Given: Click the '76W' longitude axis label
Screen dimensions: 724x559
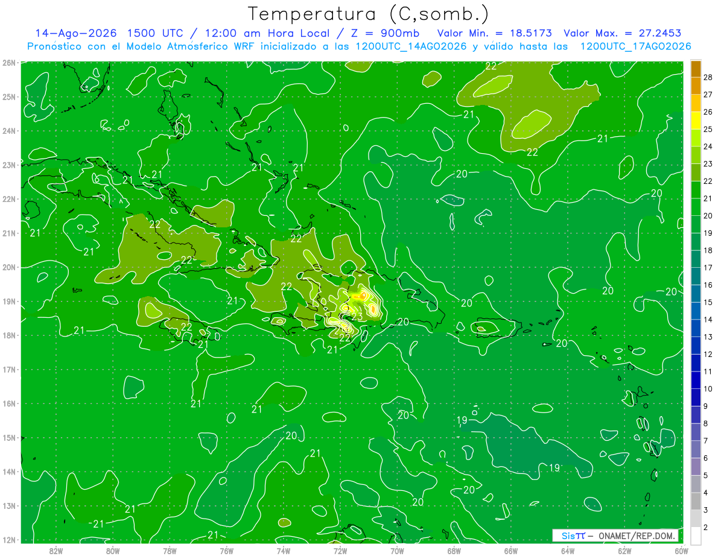Looking at the screenshot, I should (226, 551).
